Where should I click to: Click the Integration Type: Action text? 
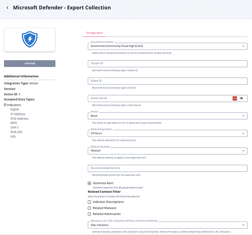click(x=21, y=83)
